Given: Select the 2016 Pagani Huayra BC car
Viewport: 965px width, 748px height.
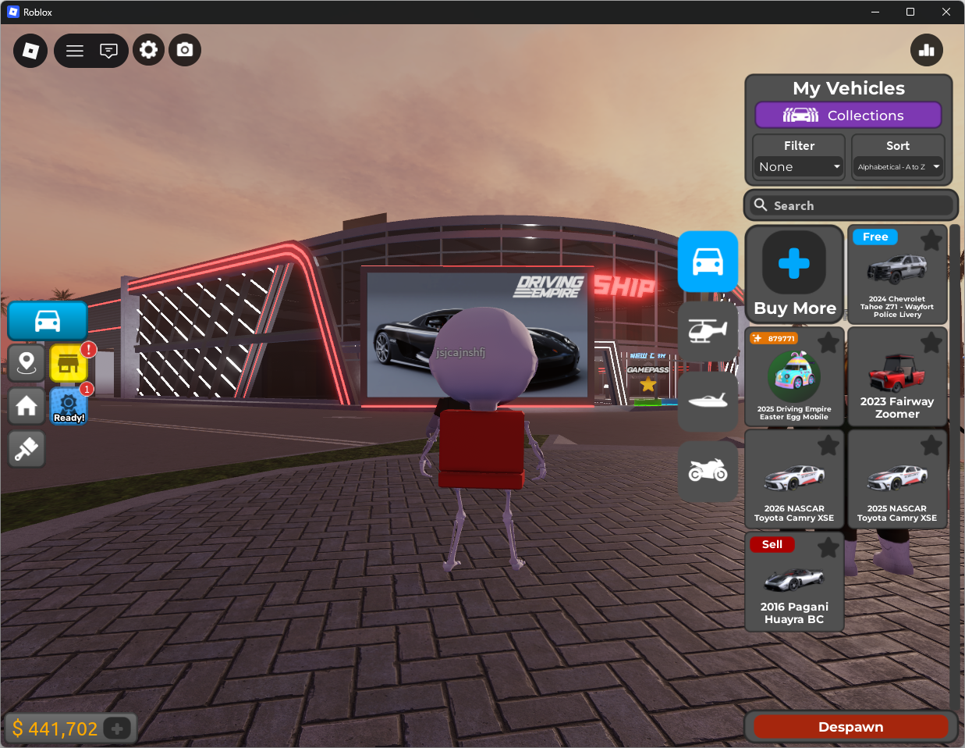Looking at the screenshot, I should click(794, 582).
